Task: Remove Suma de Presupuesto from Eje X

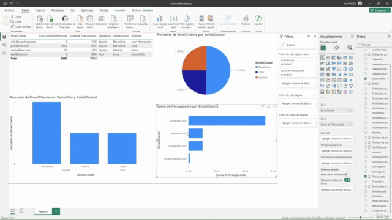Action: 351,125
